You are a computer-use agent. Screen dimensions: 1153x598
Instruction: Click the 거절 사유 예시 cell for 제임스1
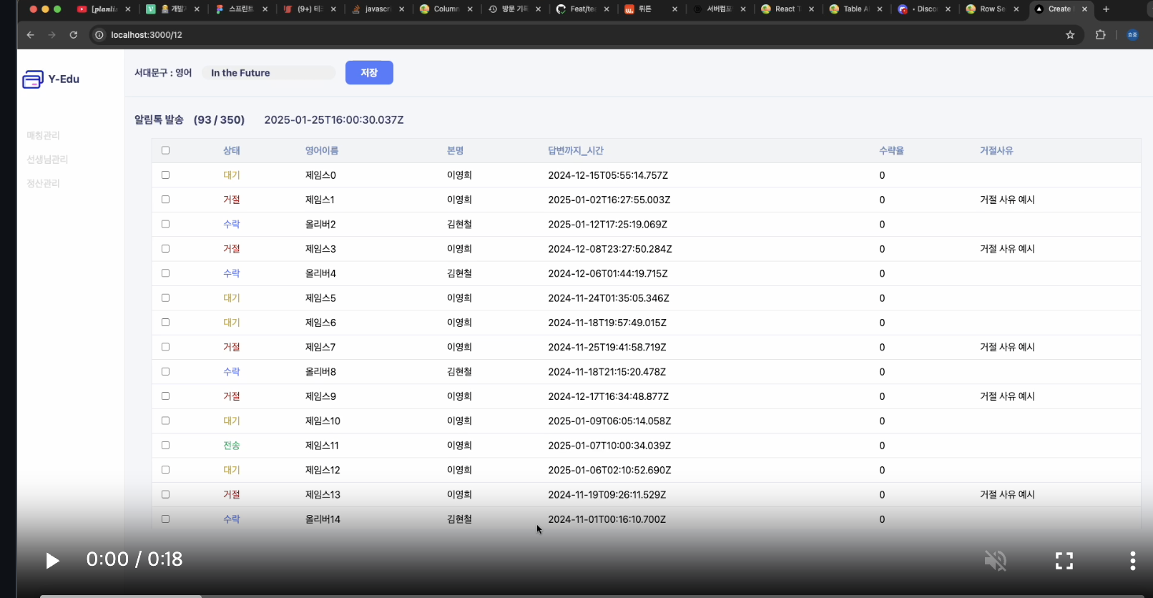pyautogui.click(x=1007, y=200)
